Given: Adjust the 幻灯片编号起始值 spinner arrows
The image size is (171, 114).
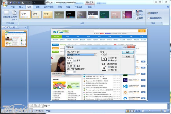Looking at the screenshot, I should click(x=75, y=72).
